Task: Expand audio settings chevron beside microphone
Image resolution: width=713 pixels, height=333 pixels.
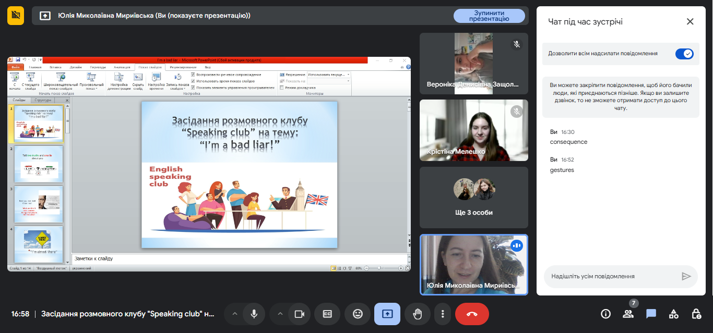Action: pos(235,314)
